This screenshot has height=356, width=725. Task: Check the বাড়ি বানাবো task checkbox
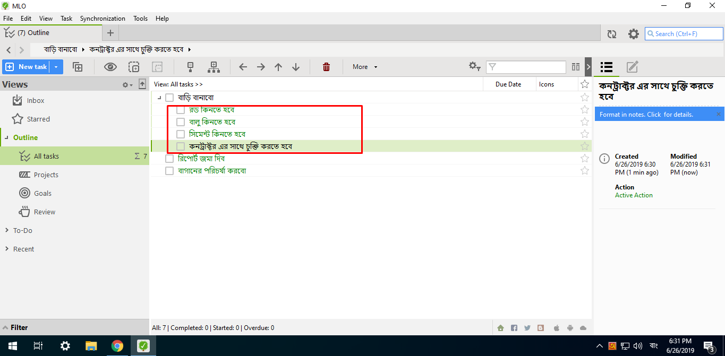tap(169, 98)
